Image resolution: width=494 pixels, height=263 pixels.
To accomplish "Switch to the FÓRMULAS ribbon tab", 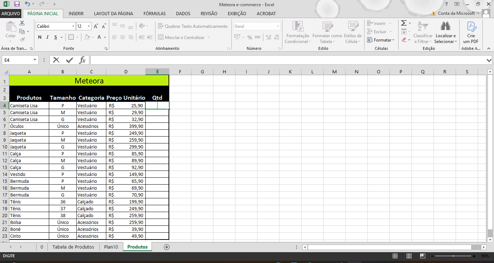I will tap(154, 13).
